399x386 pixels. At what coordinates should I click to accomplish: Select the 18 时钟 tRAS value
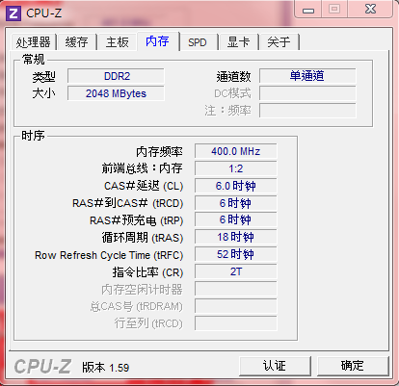tap(236, 237)
